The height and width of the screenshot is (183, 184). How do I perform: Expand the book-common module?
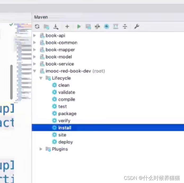tap(35, 43)
